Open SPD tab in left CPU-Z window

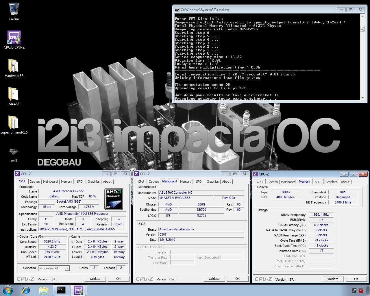click(x=80, y=182)
